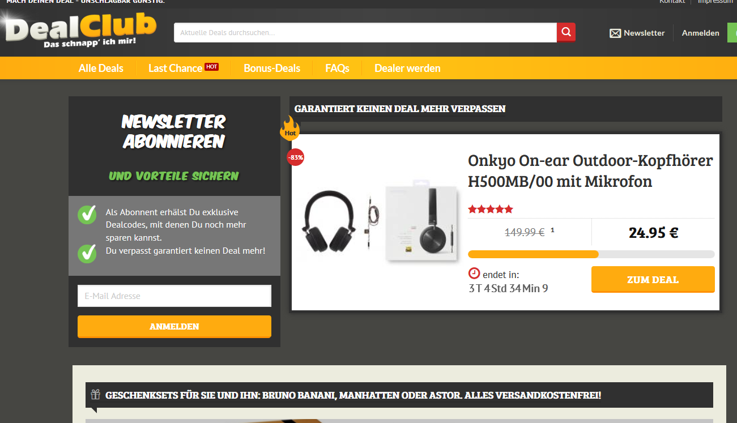Click the red -83% discount badge

coord(295,157)
